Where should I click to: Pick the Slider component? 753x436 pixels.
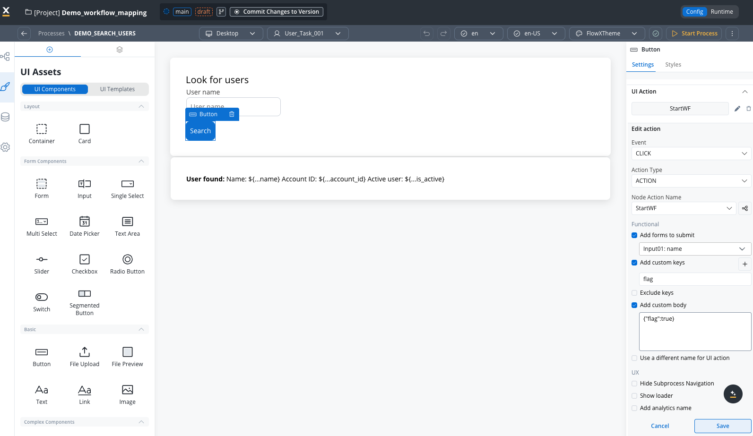pos(42,264)
